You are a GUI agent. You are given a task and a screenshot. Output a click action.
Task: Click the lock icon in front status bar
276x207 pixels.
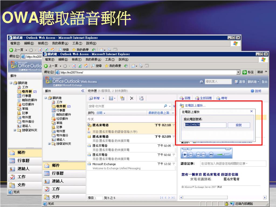coord(226,204)
